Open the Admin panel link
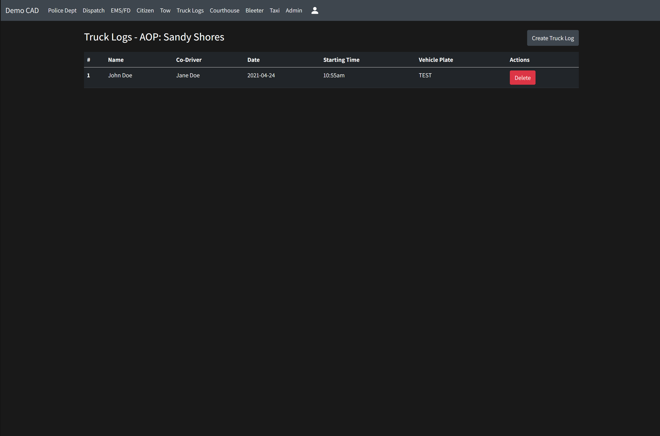 [x=293, y=11]
